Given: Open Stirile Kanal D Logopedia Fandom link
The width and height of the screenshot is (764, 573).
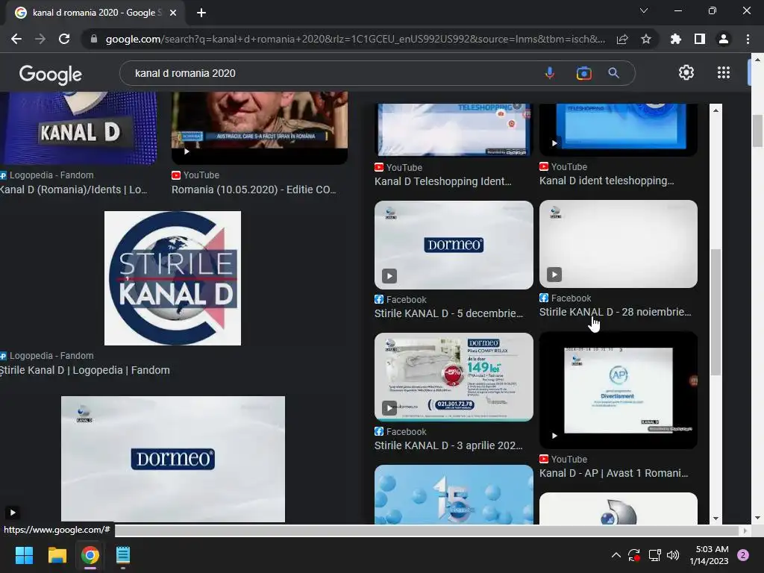Looking at the screenshot, I should point(85,370).
